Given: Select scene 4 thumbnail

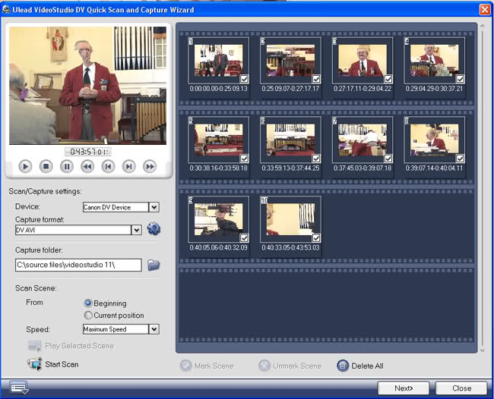Looking at the screenshot, I should point(435,61).
